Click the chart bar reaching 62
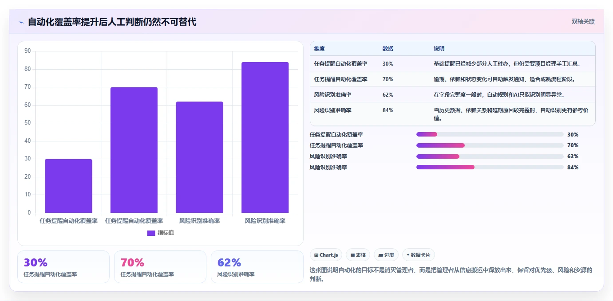 coord(199,157)
